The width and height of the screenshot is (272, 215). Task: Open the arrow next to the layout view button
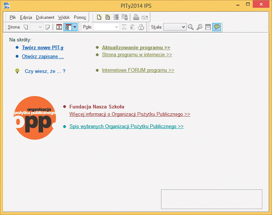(x=75, y=27)
